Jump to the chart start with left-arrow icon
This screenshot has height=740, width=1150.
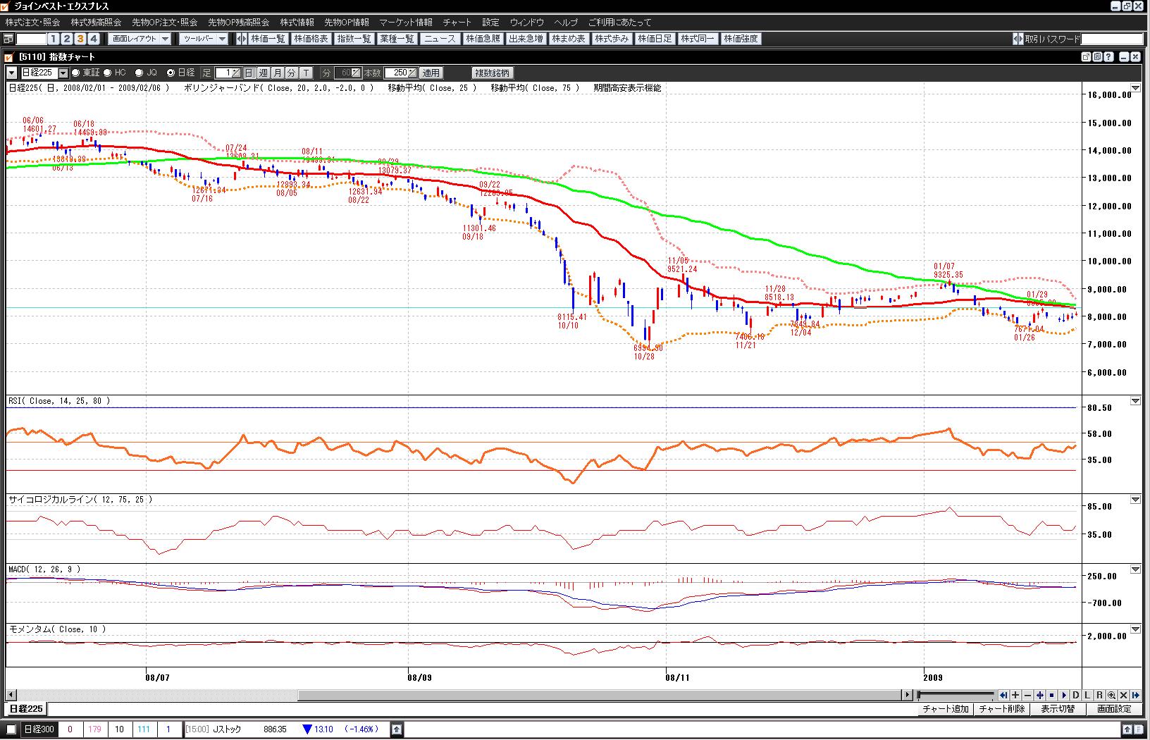point(1003,695)
